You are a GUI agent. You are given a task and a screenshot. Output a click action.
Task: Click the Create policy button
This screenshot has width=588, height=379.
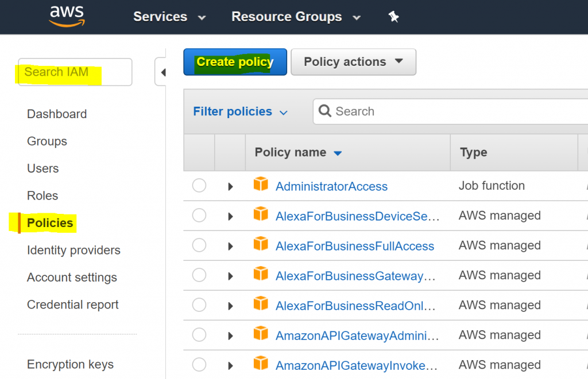235,62
